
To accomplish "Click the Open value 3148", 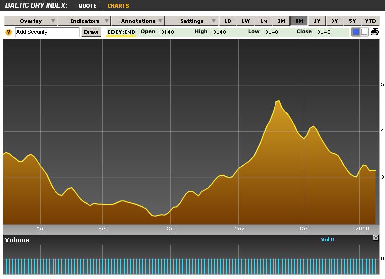I will pyautogui.click(x=167, y=32).
